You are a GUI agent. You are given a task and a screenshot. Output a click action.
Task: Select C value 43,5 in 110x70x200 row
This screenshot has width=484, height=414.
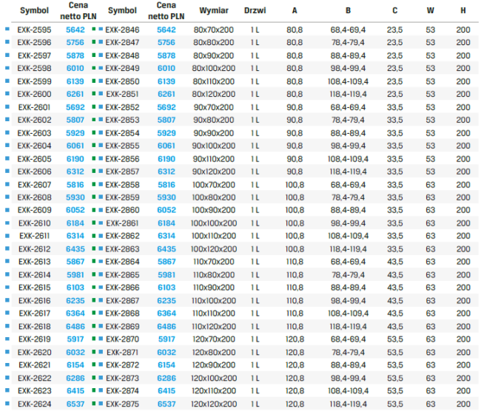click(x=394, y=262)
